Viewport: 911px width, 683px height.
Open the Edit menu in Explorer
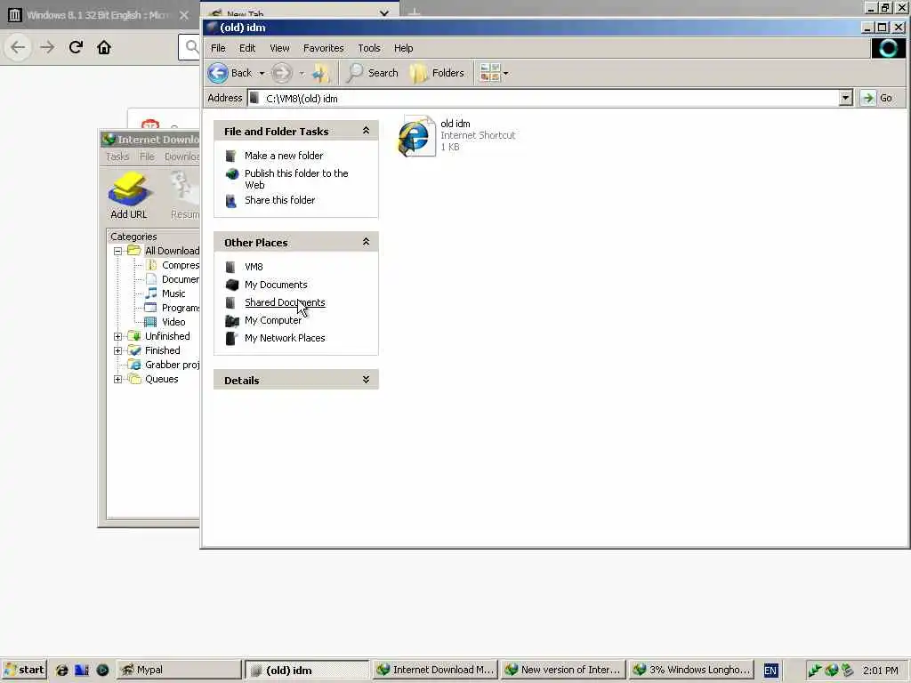point(247,48)
